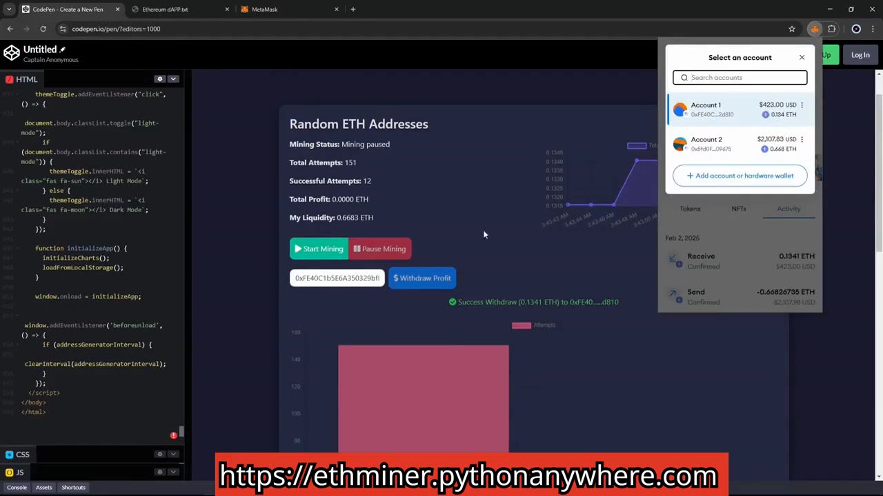Click the wallet address input field
Viewport: 883px width, 496px height.
[337, 278]
